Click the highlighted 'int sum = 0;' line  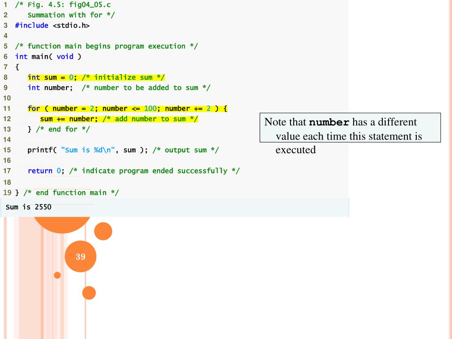96,77
